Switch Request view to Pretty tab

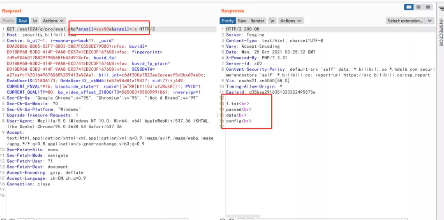click(9, 21)
